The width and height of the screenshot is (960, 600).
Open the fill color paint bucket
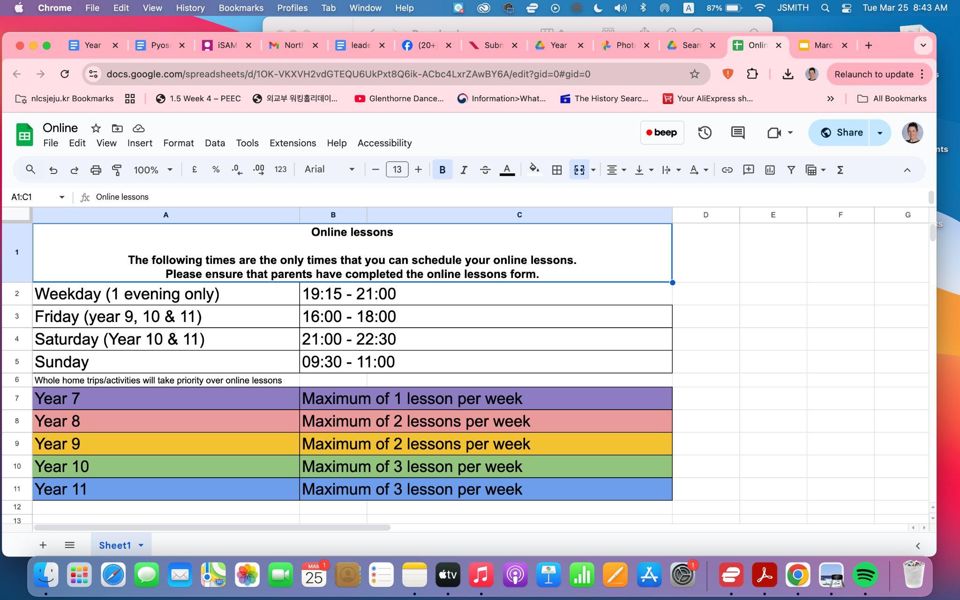tap(534, 170)
